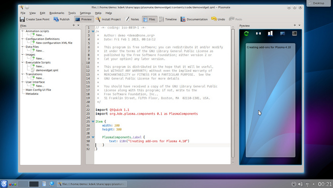Click the editor's vertical scrollbar

click(233, 93)
